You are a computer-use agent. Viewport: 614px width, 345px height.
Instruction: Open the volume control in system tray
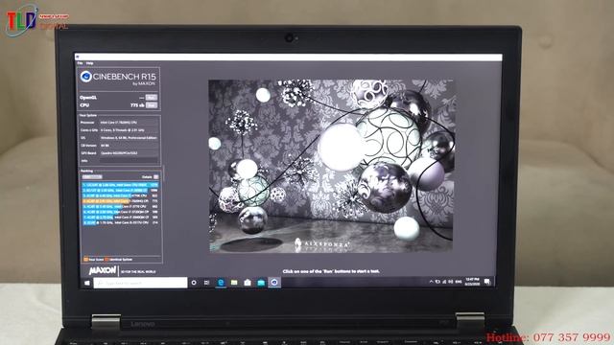(x=450, y=282)
